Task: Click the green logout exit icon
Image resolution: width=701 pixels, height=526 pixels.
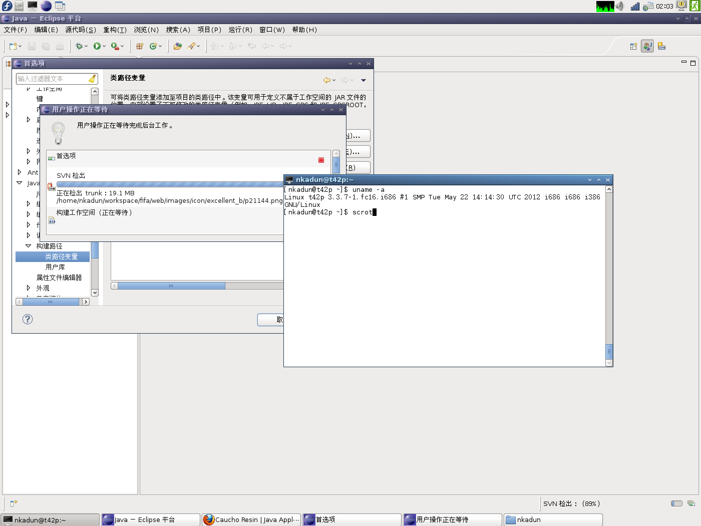Action: 695,6
